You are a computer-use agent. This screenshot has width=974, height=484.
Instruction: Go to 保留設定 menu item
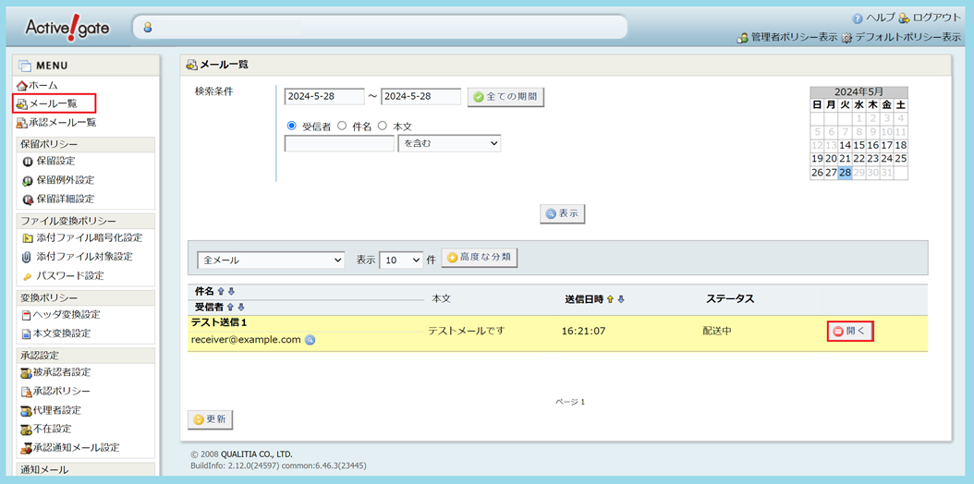(55, 161)
